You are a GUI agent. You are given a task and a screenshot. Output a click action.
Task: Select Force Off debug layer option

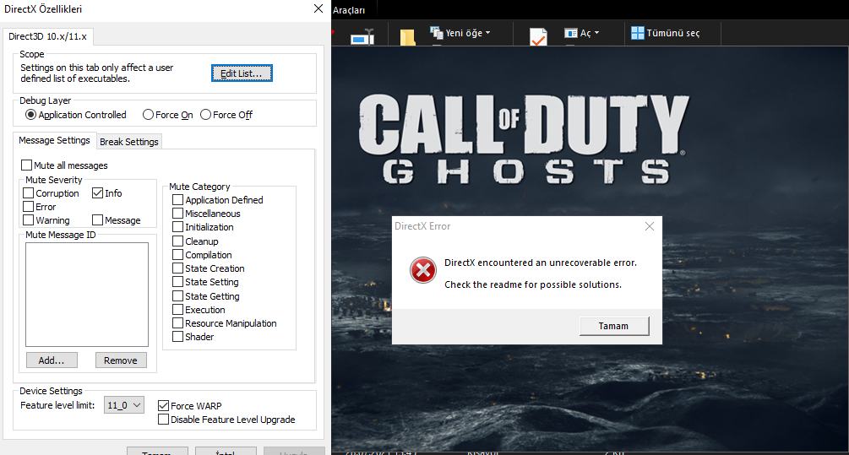pyautogui.click(x=205, y=115)
